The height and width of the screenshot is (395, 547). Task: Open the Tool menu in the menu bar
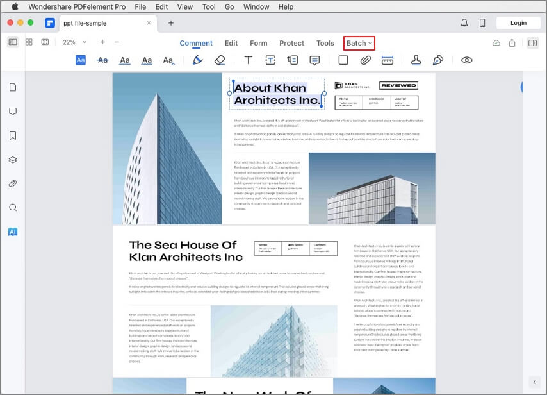pyautogui.click(x=209, y=6)
